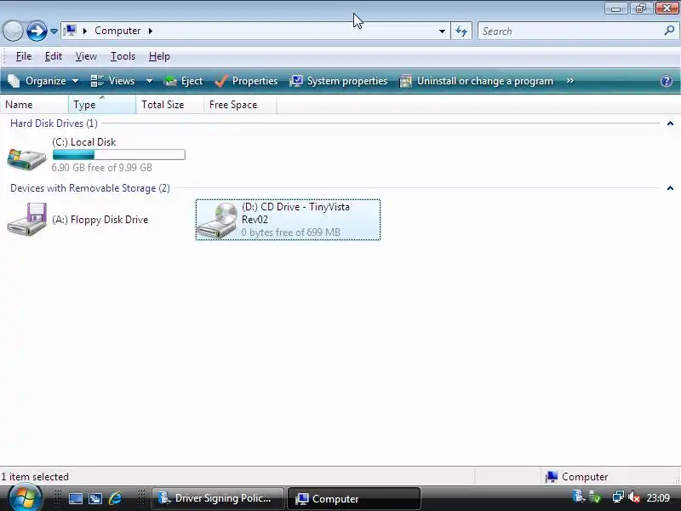
Task: Click the Back navigation button
Action: (x=13, y=31)
